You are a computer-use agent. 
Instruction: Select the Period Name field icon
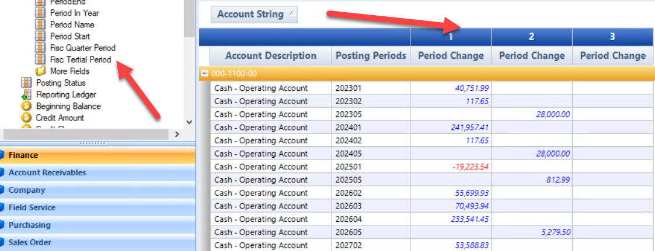pyautogui.click(x=40, y=24)
